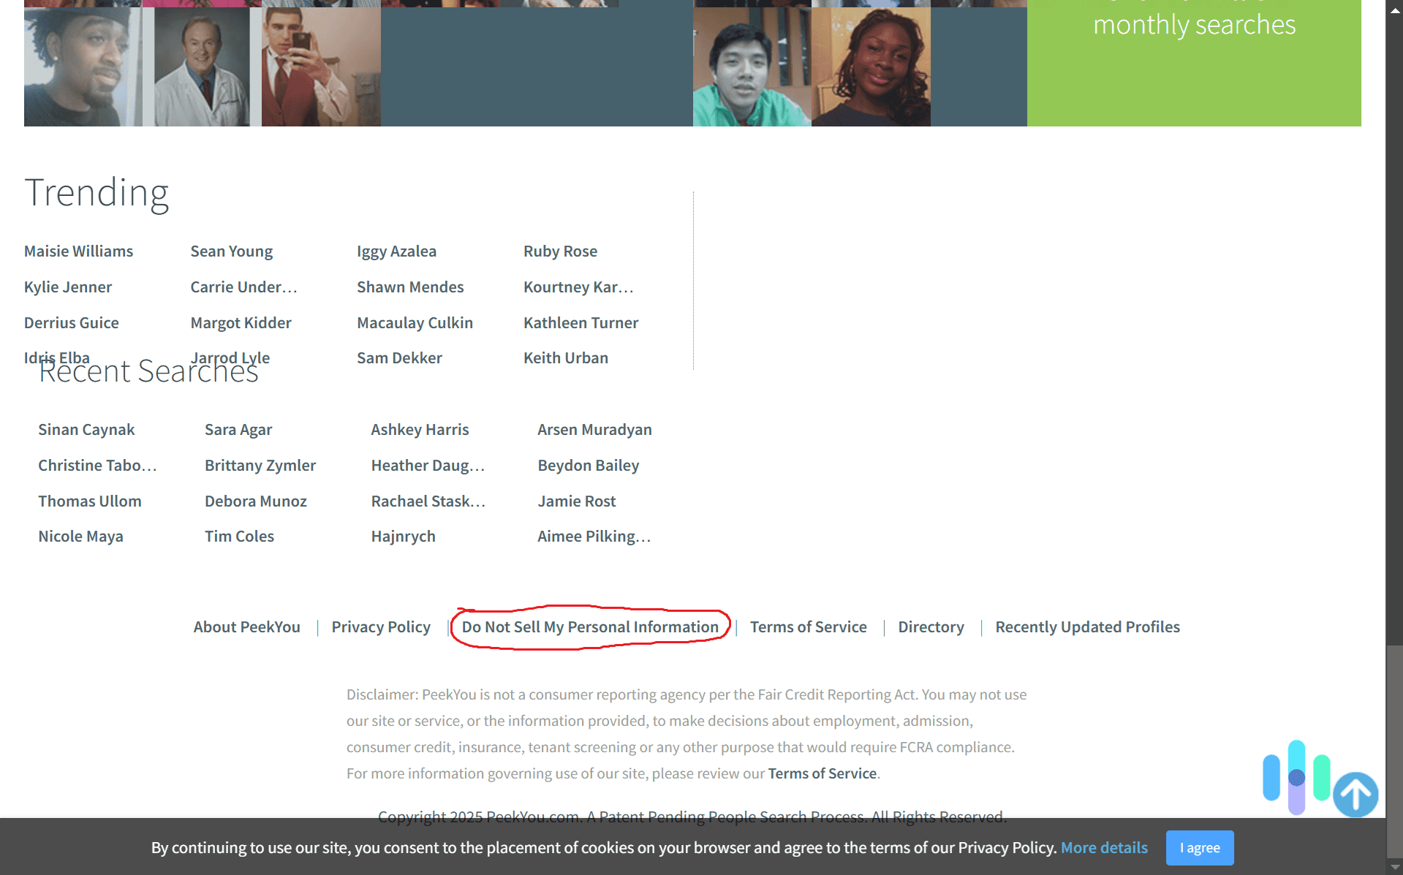Viewport: 1403px width, 875px height.
Task: Click Do Not Sell My Personal Information
Action: 590,626
